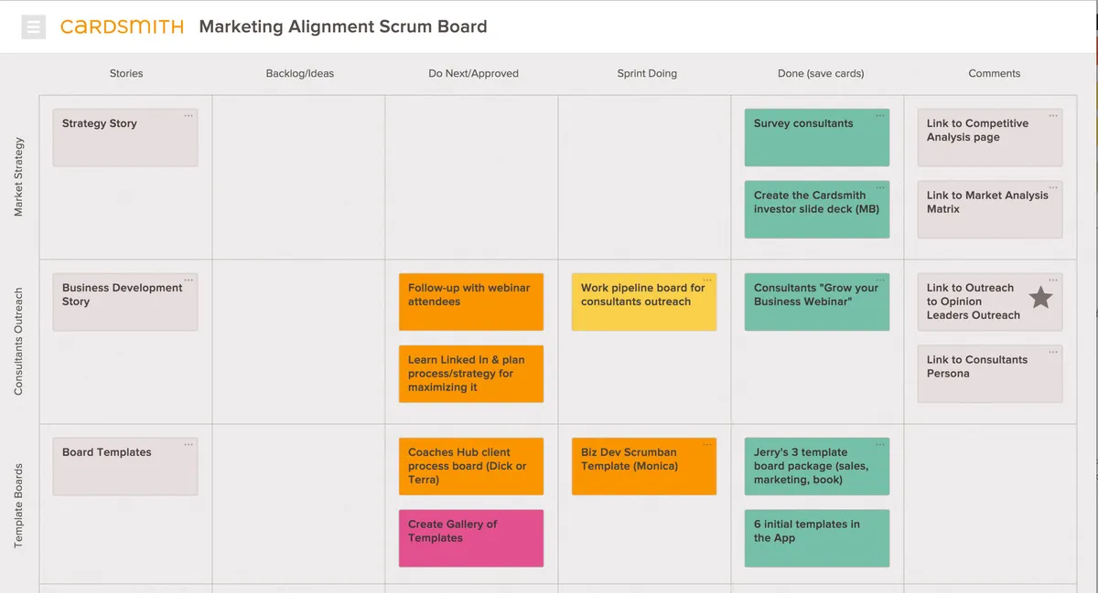
Task: Open ellipsis menu on Board Templates card
Action: click(188, 445)
